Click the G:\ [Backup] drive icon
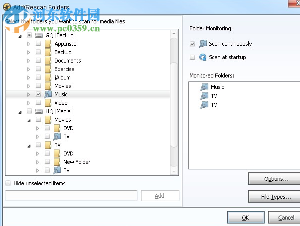This screenshot has height=226, width=300. coord(39,35)
